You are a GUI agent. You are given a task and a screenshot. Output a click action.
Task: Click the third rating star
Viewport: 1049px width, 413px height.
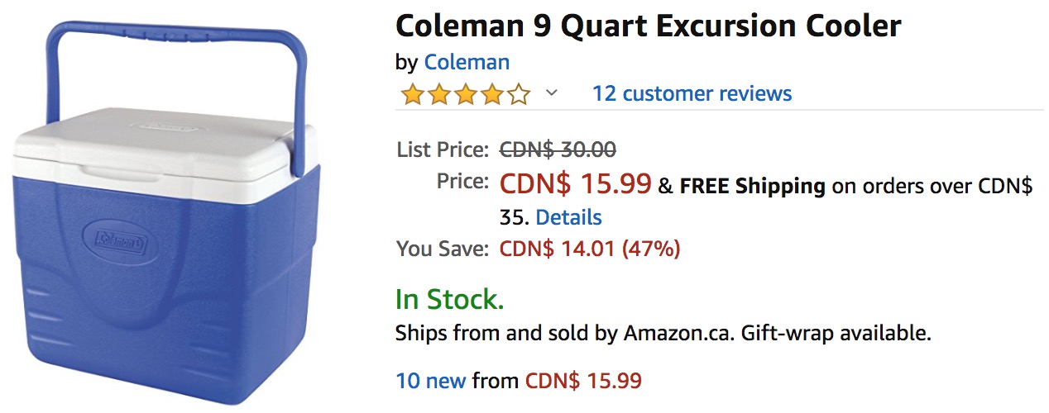tap(465, 94)
